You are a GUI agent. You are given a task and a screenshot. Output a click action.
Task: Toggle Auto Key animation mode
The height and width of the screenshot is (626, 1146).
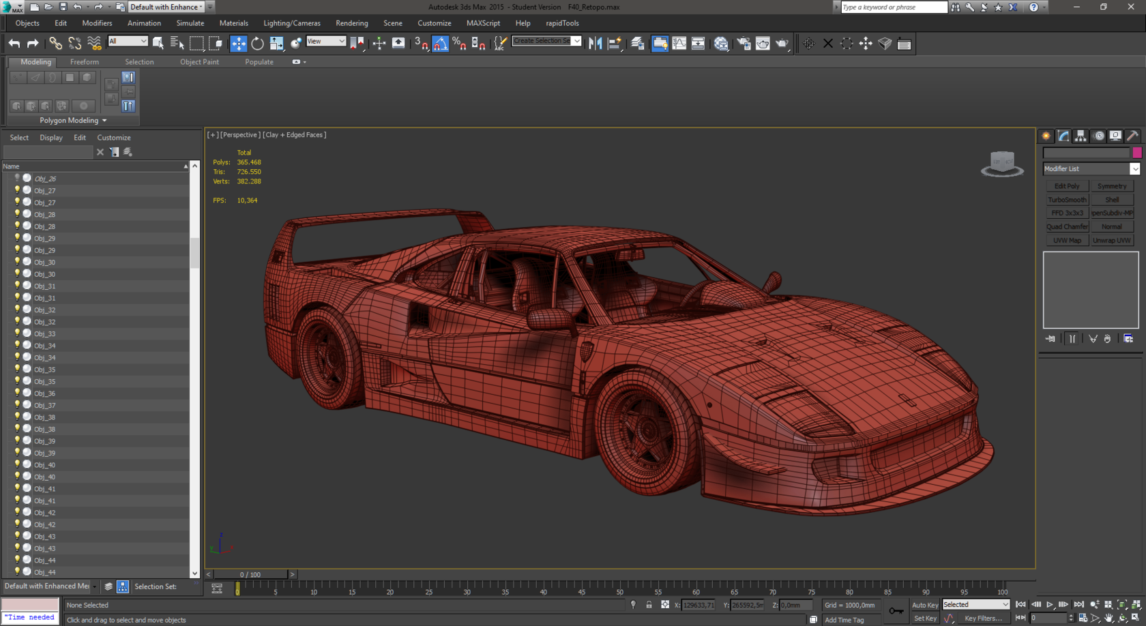click(924, 605)
